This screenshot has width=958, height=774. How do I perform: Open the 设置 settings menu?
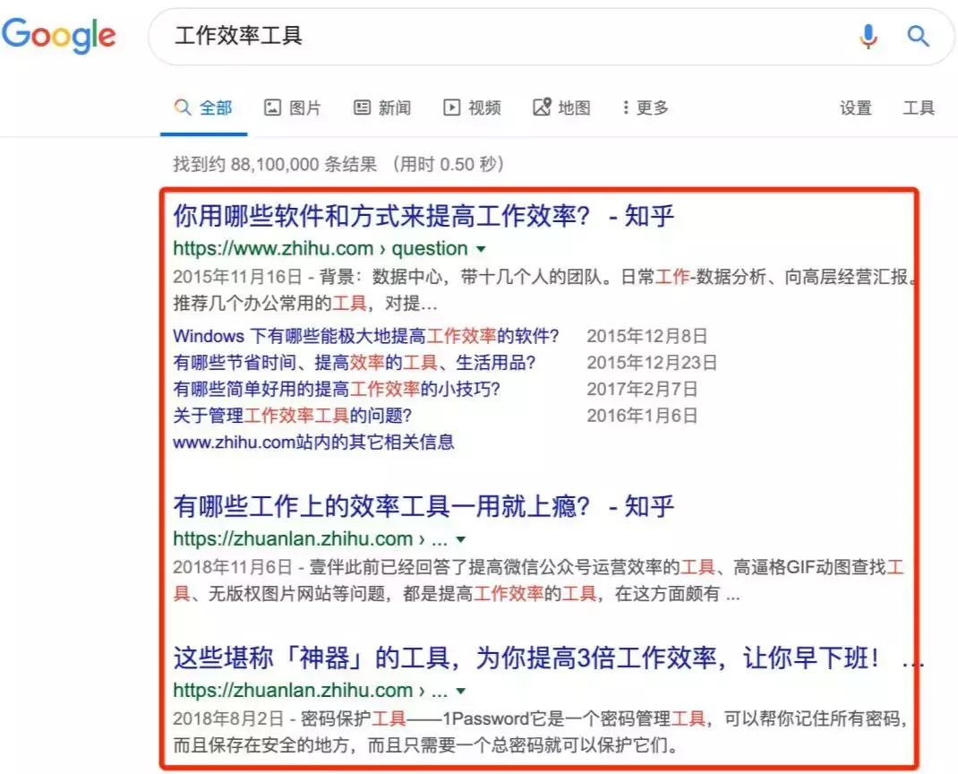point(855,107)
